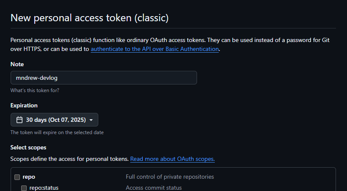Click the calendar icon in the Expiration selector
This screenshot has width=347, height=191.
[19, 120]
